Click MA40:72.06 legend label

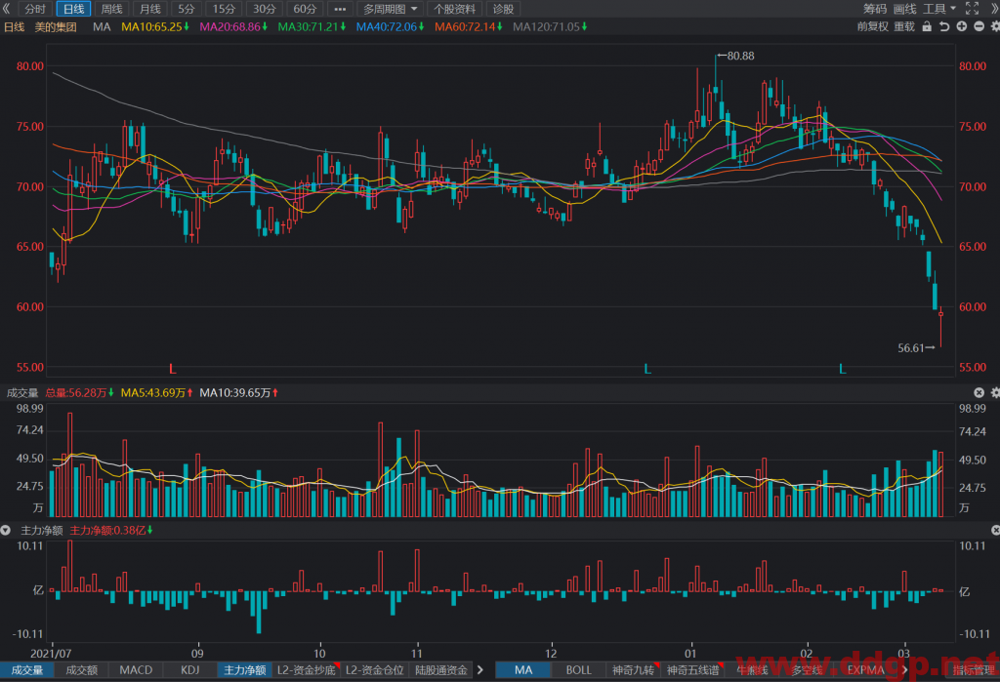click(391, 26)
